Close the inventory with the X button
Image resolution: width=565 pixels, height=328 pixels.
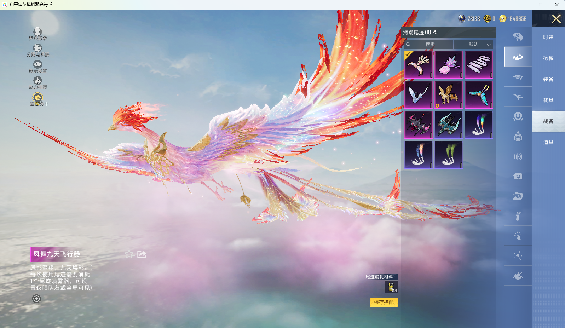point(556,19)
